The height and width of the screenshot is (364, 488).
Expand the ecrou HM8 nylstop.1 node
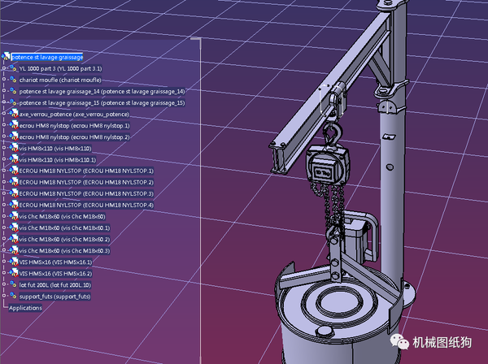coord(4,125)
